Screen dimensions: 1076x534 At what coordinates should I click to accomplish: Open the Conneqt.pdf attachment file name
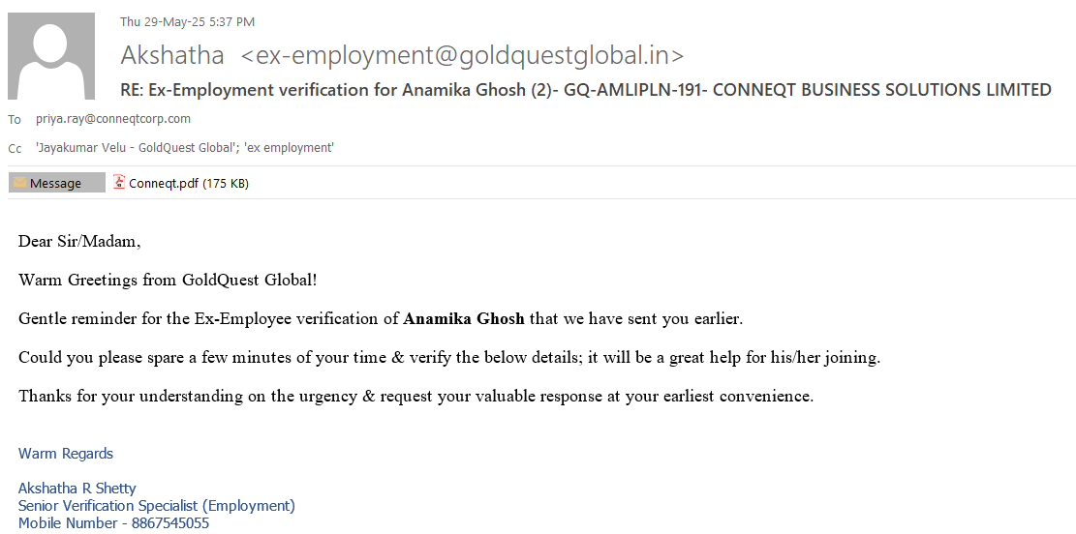[x=164, y=183]
